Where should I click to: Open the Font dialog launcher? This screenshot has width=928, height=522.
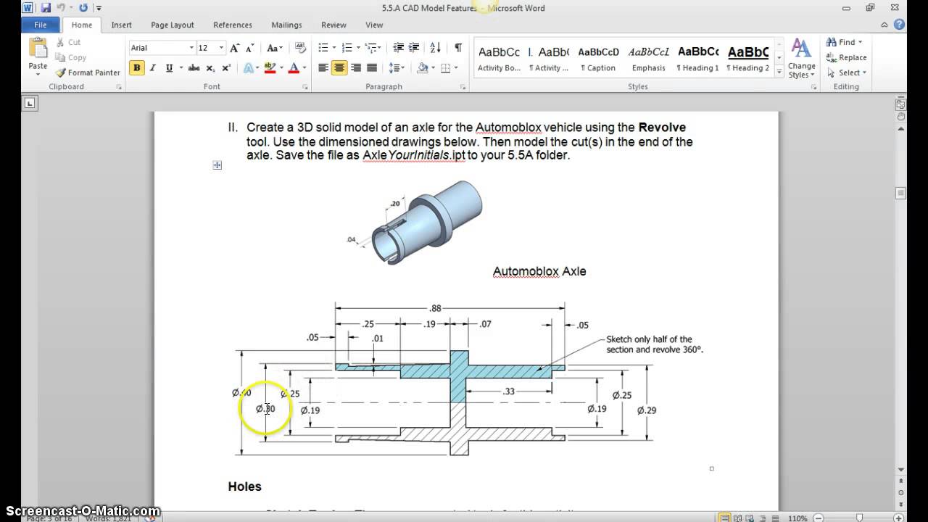[x=305, y=87]
